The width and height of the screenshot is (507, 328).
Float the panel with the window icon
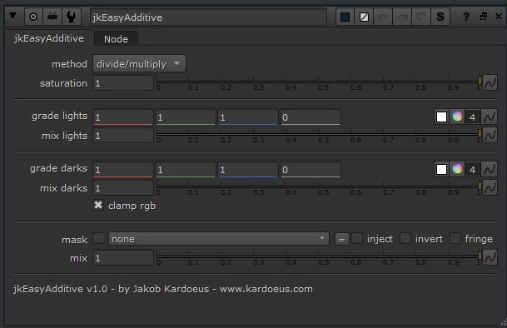[484, 16]
